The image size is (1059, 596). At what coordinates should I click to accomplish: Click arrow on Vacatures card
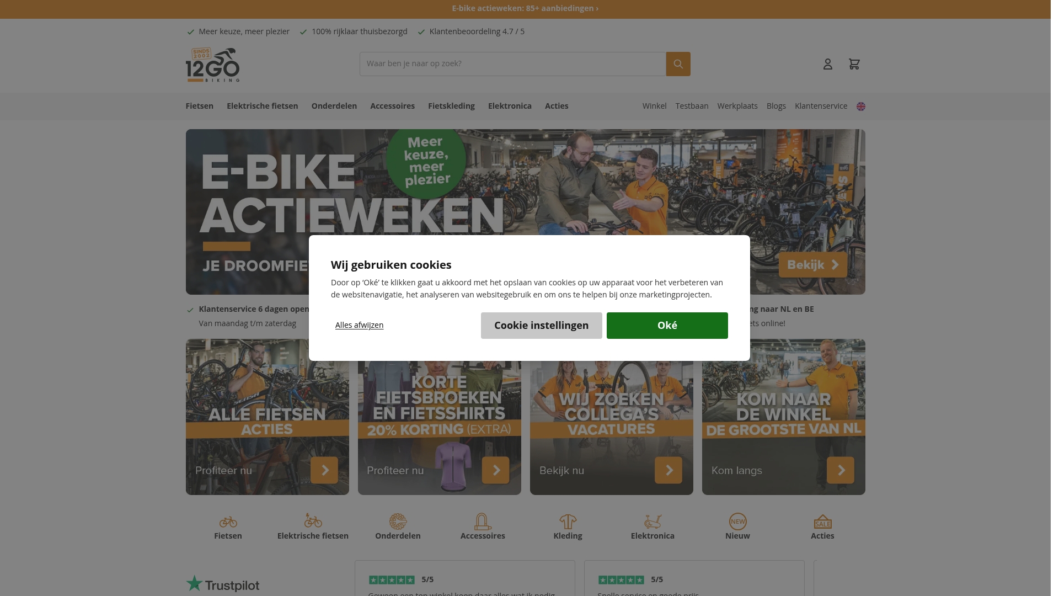tap(668, 470)
